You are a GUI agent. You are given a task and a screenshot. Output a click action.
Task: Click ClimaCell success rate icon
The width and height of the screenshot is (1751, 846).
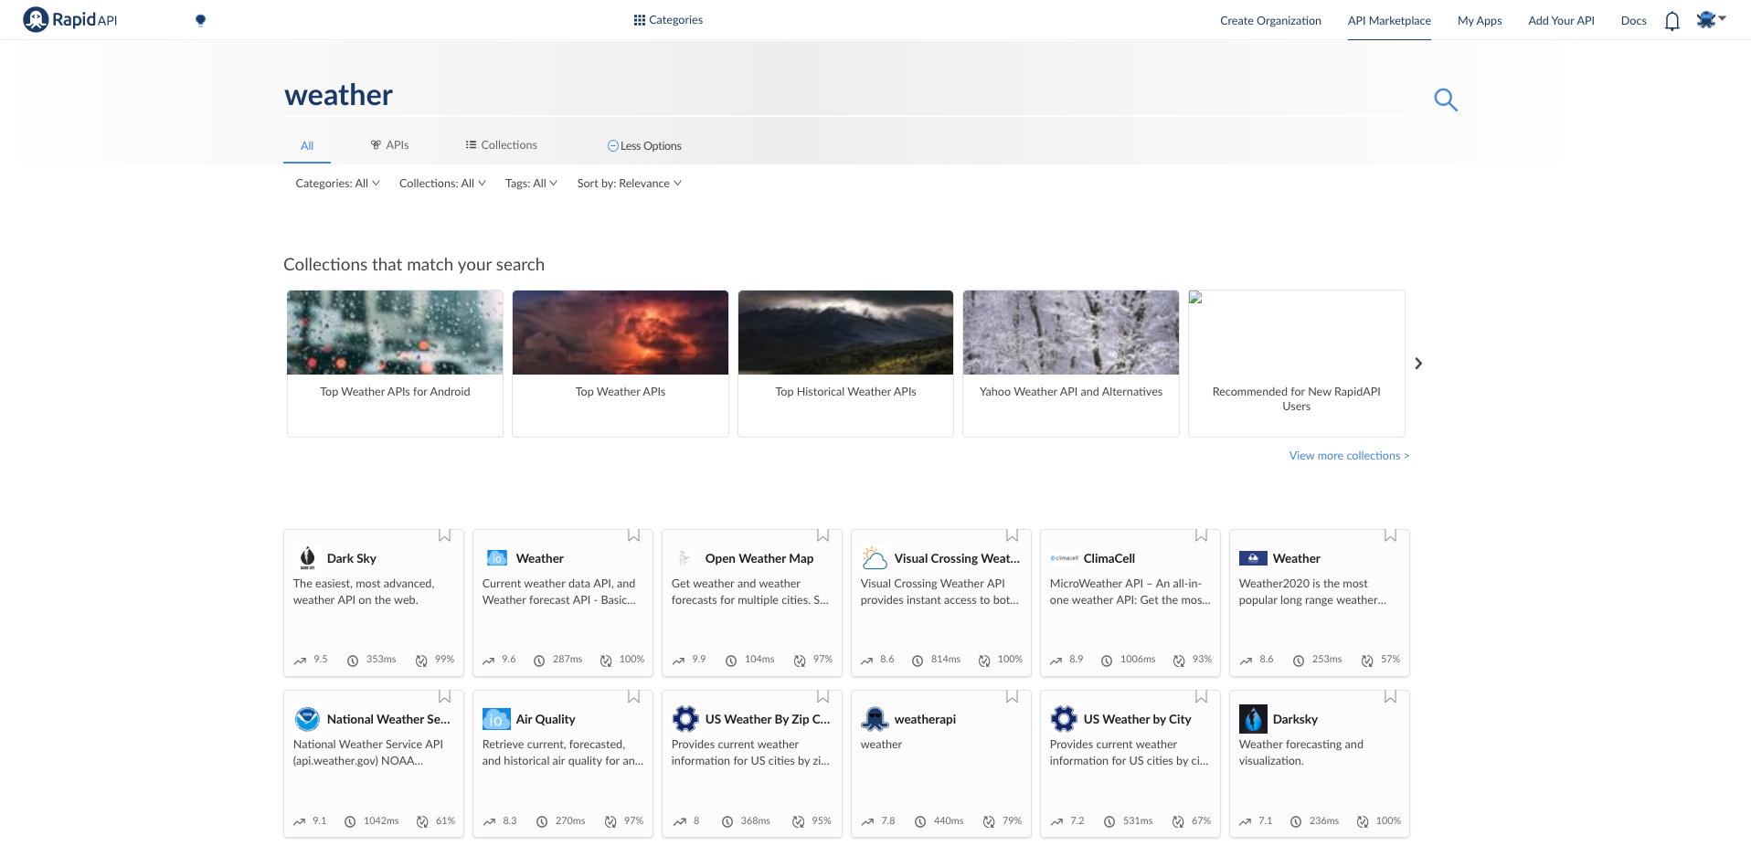click(x=1179, y=661)
